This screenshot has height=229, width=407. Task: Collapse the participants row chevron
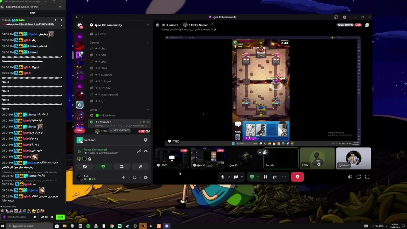[260, 152]
